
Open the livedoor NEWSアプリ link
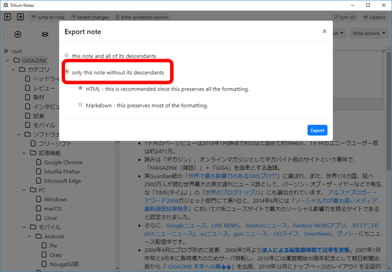(x=319, y=226)
